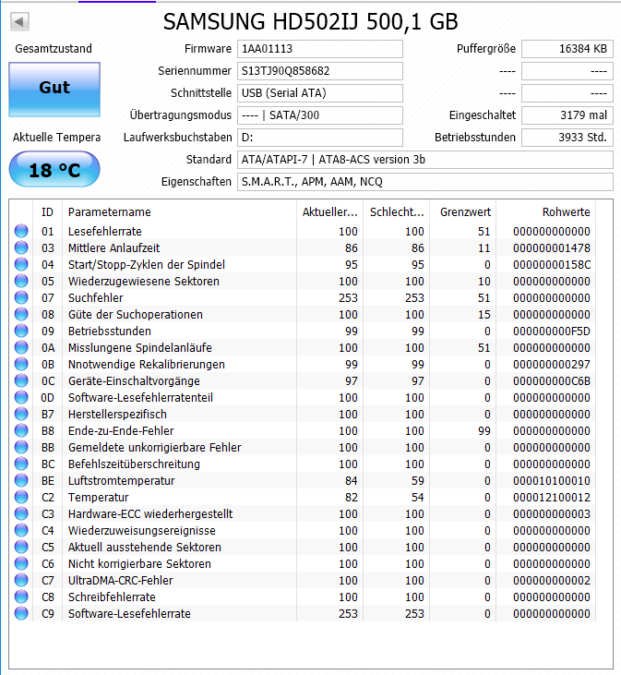Select the Gemeldete unkorrigierbare Fehler parameter name

(154, 447)
